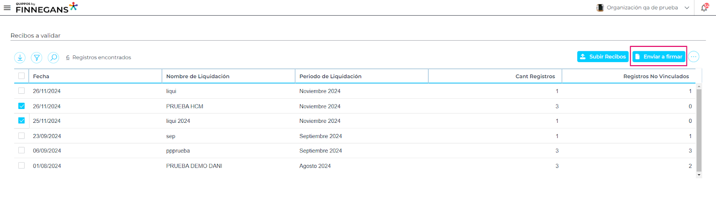The width and height of the screenshot is (716, 201).
Task: Expand the Organización qa de prueba dropdown
Action: 687,8
